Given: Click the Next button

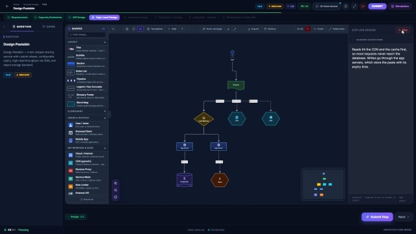Looking at the screenshot, I should [x=404, y=216].
